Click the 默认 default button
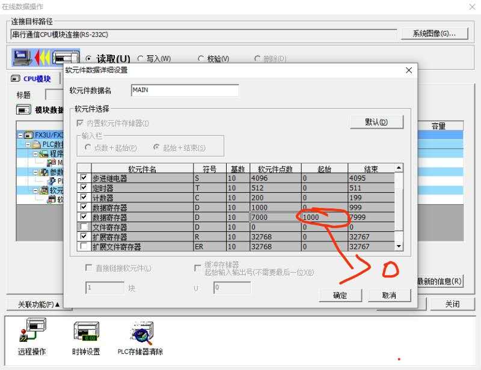481x370 pixels. (x=376, y=122)
